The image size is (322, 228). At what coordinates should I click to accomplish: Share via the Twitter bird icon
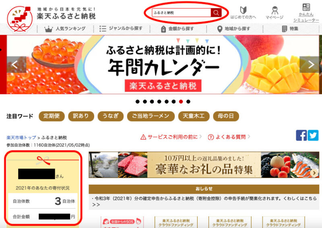click(x=313, y=135)
